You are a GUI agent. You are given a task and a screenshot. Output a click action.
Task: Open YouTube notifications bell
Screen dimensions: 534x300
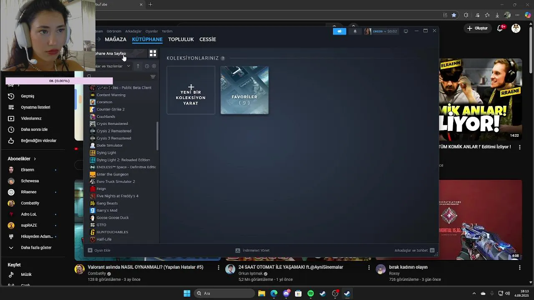[500, 28]
